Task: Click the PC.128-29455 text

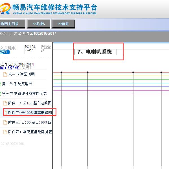Action: [x=30, y=49]
